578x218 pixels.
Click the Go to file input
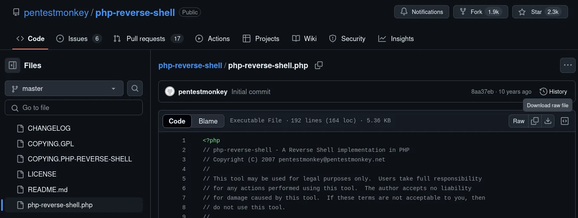[x=74, y=108]
